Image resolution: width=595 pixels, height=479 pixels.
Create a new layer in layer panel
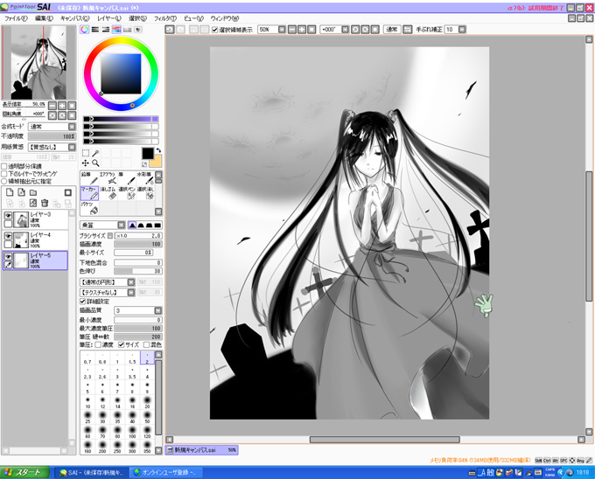(10, 192)
